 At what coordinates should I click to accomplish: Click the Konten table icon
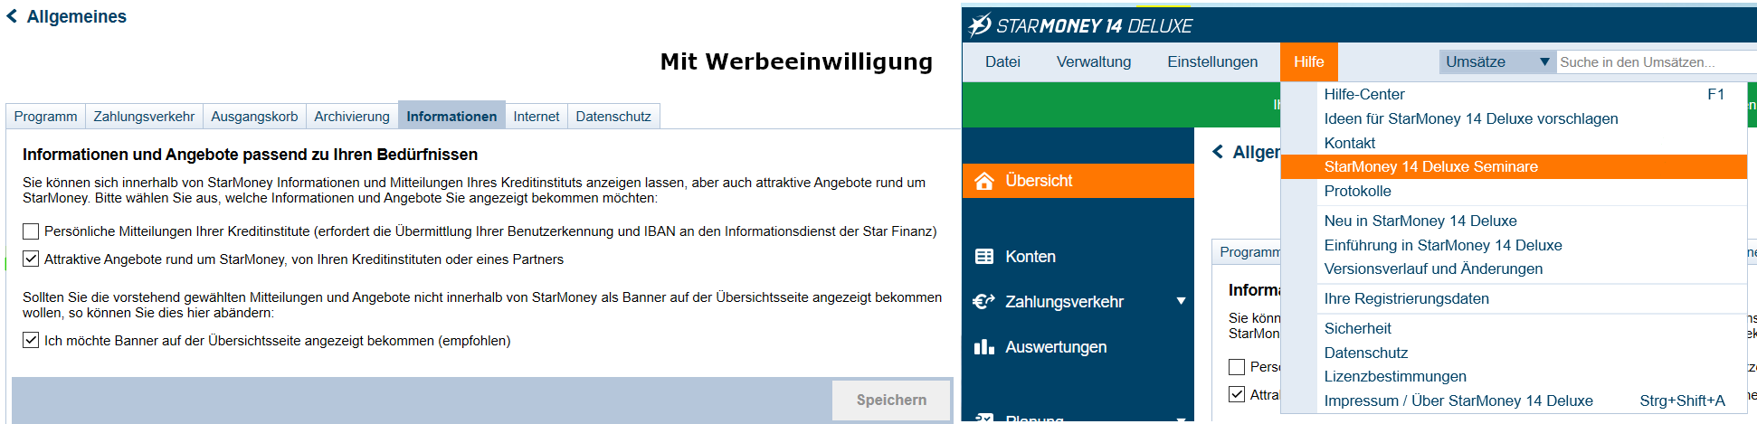pyautogui.click(x=984, y=257)
